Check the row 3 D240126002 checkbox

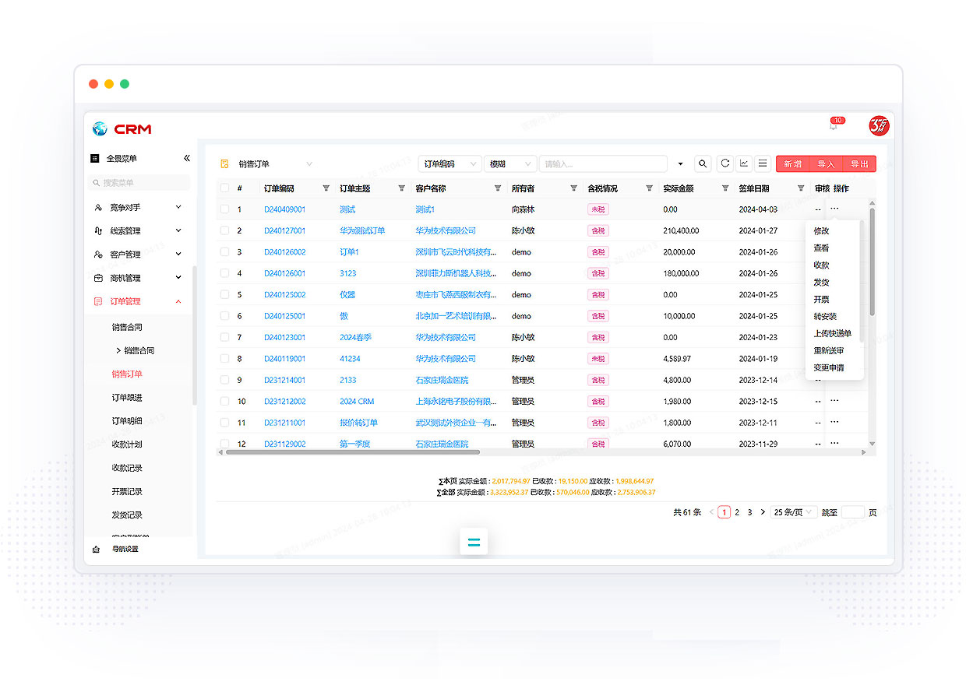pos(225,252)
